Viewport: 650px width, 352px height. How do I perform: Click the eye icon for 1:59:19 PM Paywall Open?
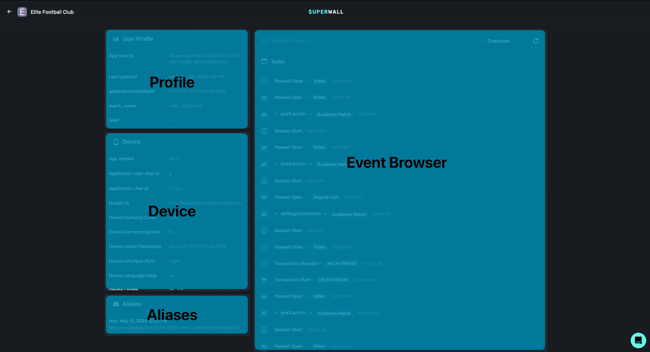pyautogui.click(x=264, y=148)
